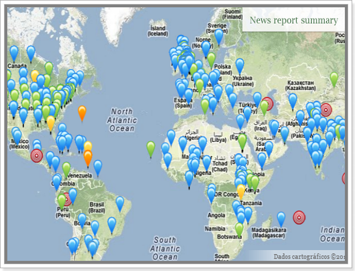The width and height of the screenshot is (355, 271).
Task: Select yellow marker over Florida
Action: [x=51, y=124]
